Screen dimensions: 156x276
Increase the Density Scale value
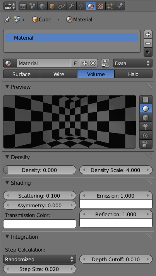148,170
